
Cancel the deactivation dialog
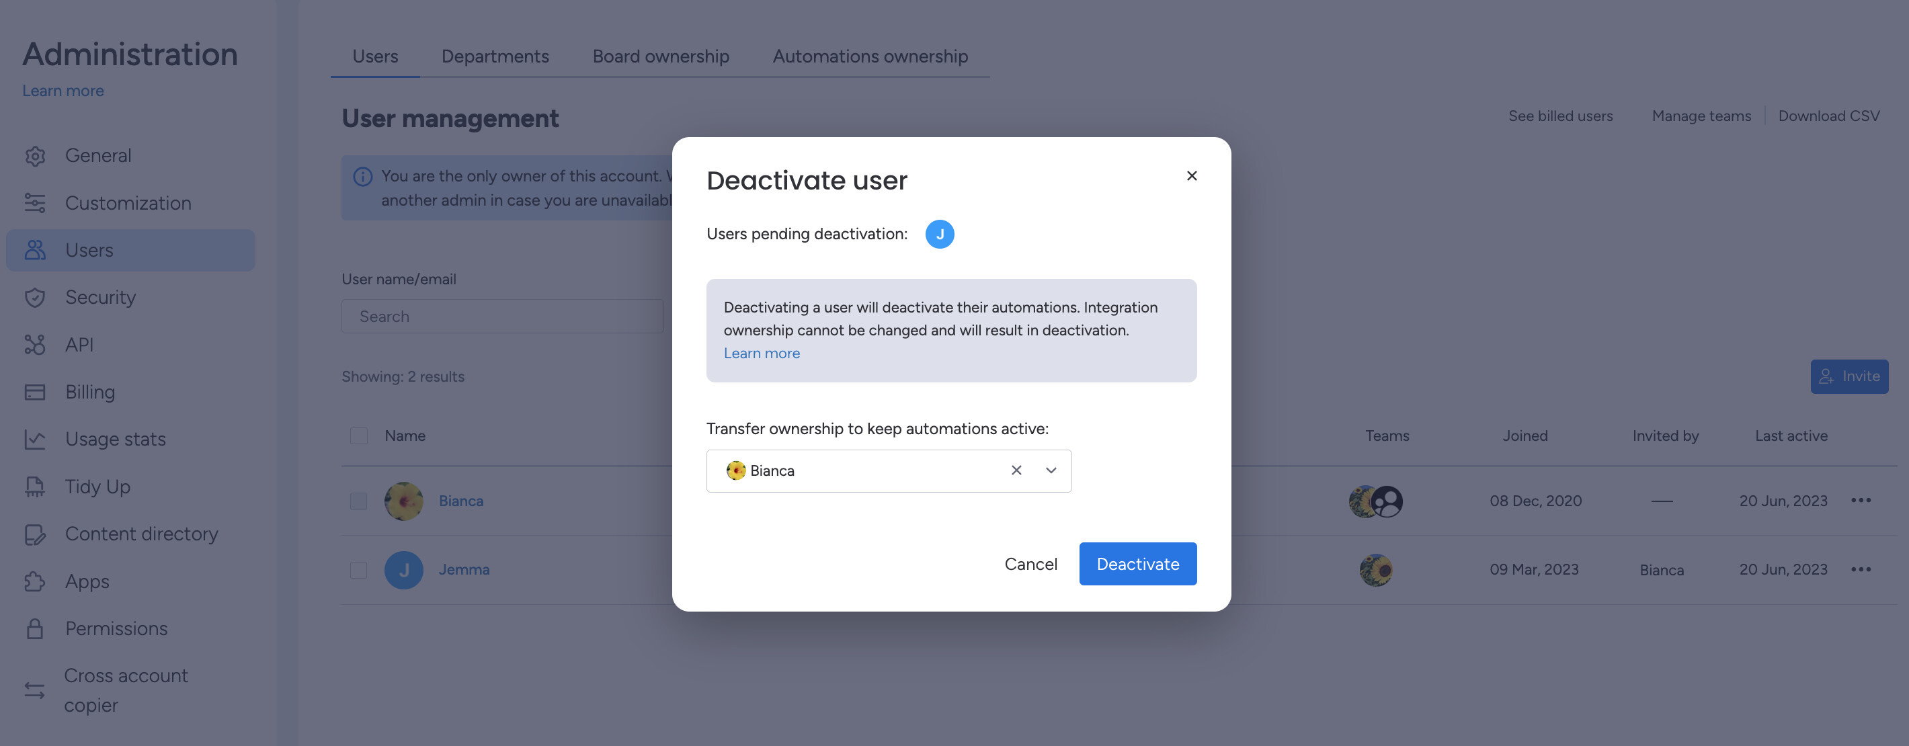pyautogui.click(x=1031, y=564)
